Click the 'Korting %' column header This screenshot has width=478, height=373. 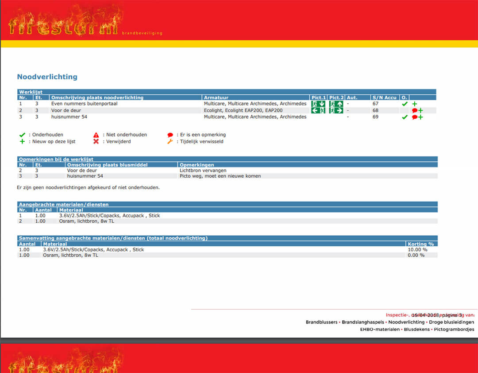click(x=420, y=244)
